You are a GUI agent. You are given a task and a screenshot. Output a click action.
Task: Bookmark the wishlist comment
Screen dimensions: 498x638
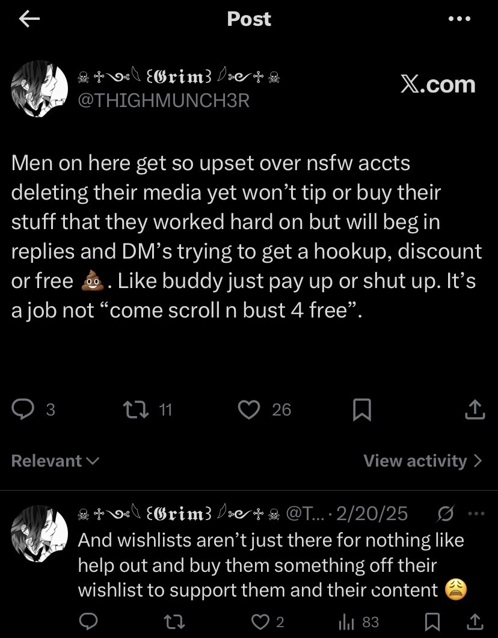point(432,621)
